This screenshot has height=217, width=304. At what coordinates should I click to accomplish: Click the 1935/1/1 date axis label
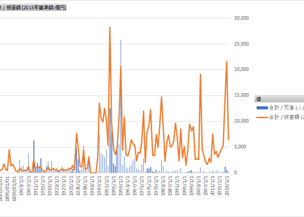78,186
